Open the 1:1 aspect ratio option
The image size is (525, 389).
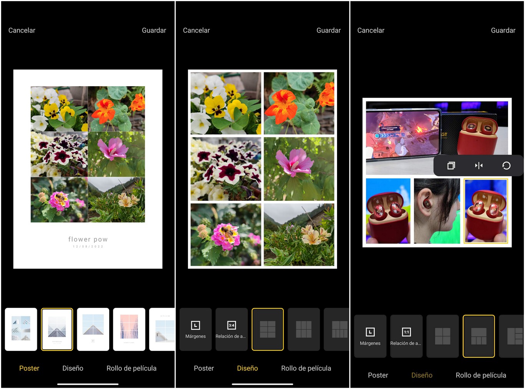(406, 336)
